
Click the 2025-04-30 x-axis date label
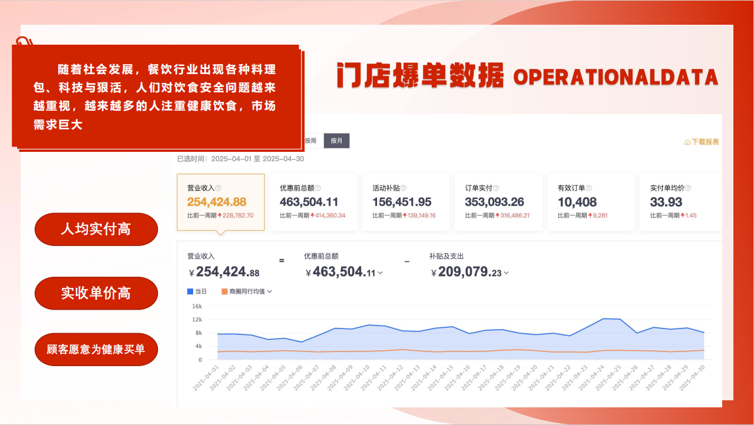coord(693,378)
